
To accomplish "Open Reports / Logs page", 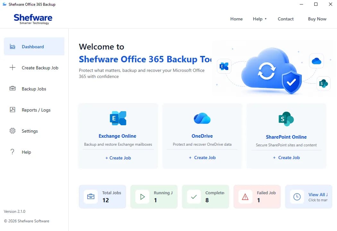I will pyautogui.click(x=34, y=110).
